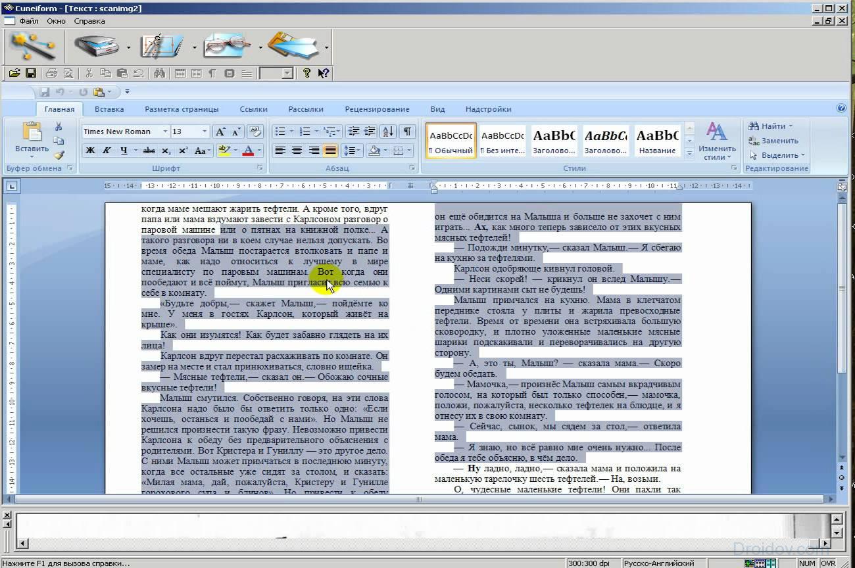Activate the context help pointer icon
855x568 pixels.
click(324, 74)
